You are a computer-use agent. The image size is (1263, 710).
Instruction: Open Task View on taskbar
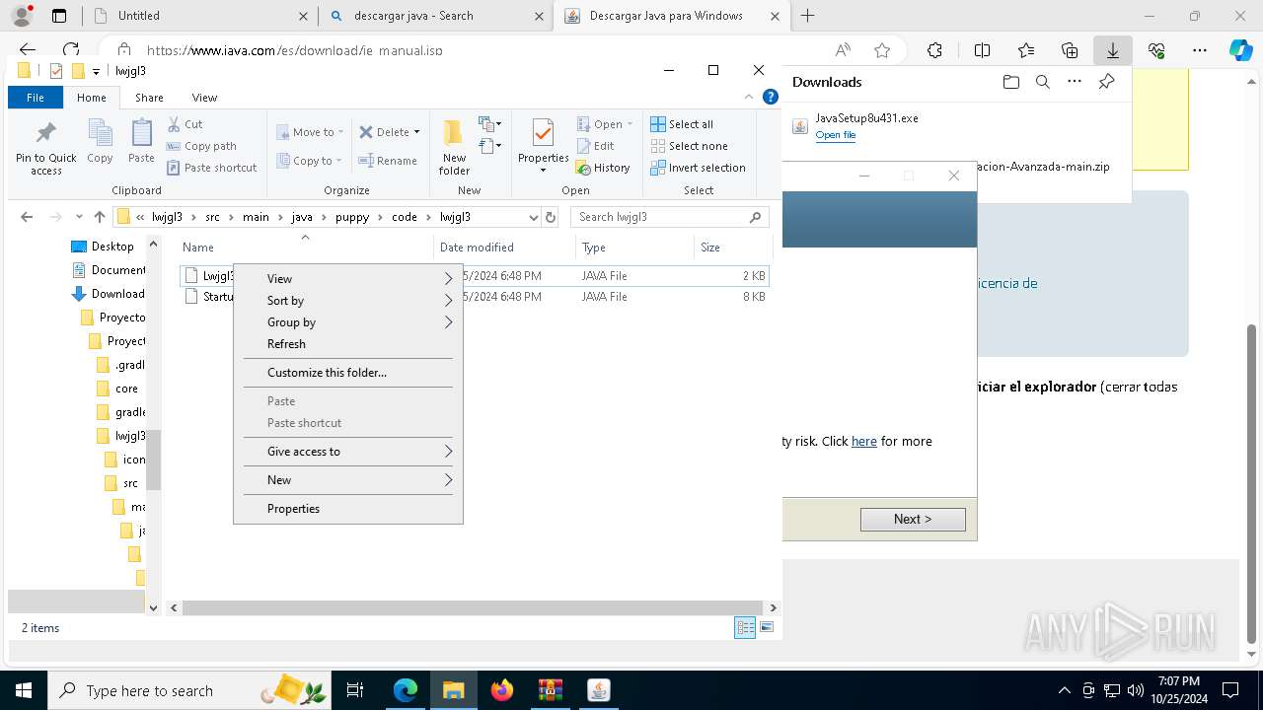point(355,690)
